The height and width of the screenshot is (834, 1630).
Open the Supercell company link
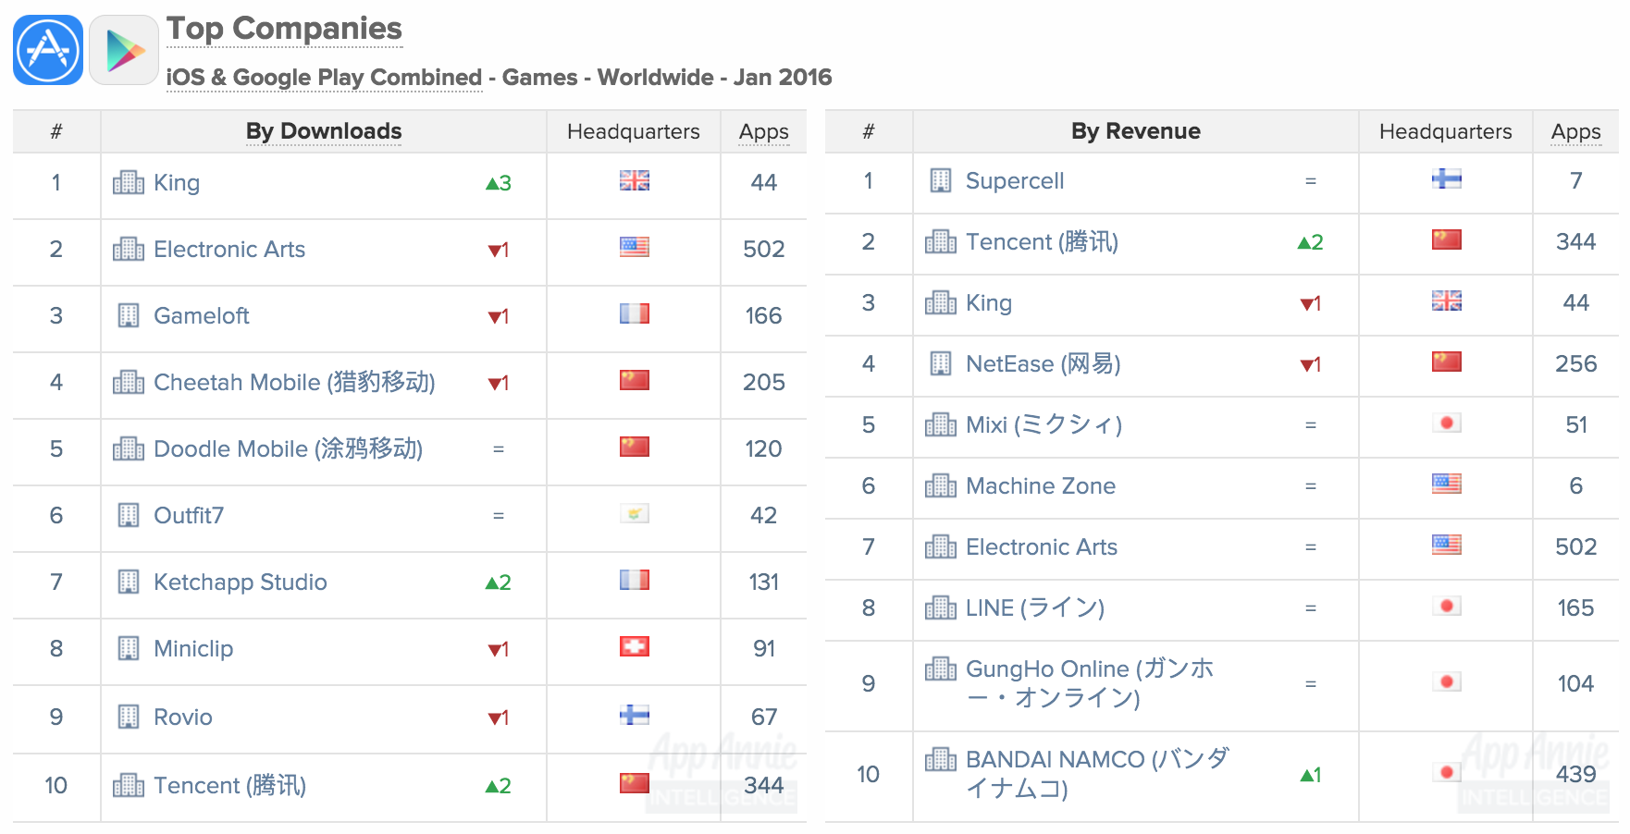tap(1015, 181)
